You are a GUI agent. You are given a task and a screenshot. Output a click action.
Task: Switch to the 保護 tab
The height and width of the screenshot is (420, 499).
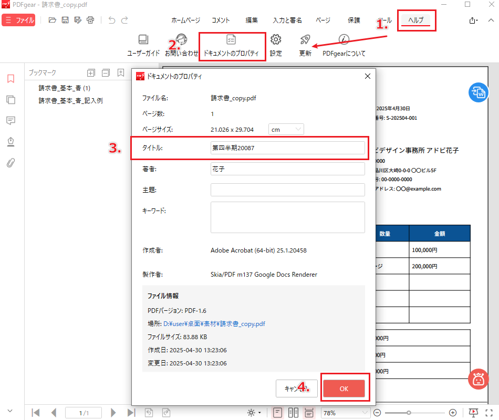(x=354, y=20)
